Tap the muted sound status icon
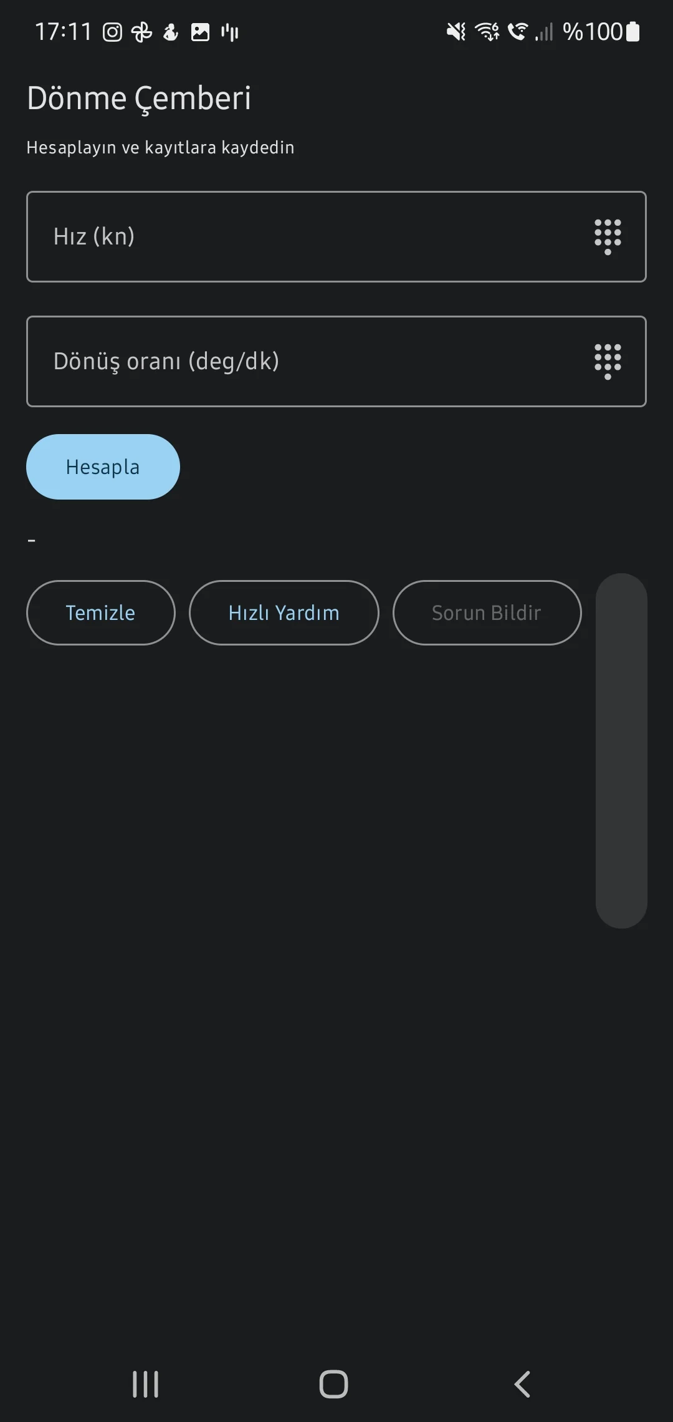This screenshot has width=673, height=1422. (x=456, y=31)
